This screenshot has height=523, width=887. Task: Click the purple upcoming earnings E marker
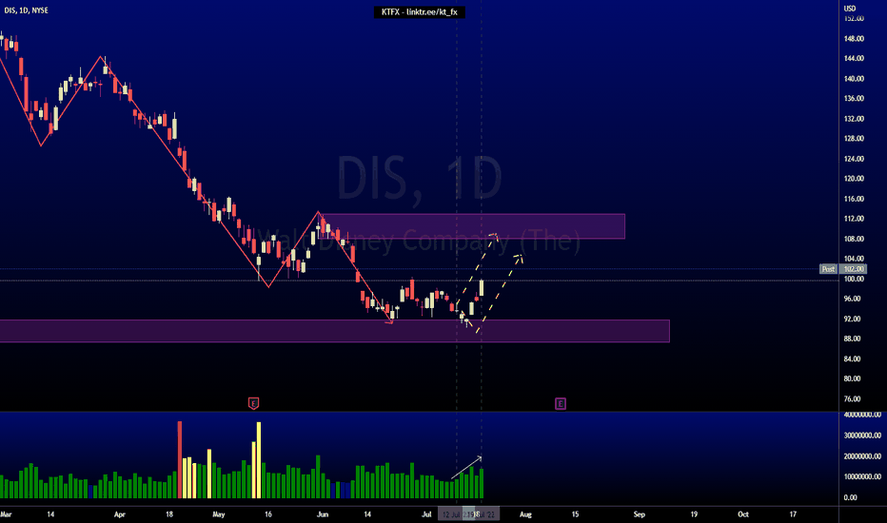[x=560, y=403]
